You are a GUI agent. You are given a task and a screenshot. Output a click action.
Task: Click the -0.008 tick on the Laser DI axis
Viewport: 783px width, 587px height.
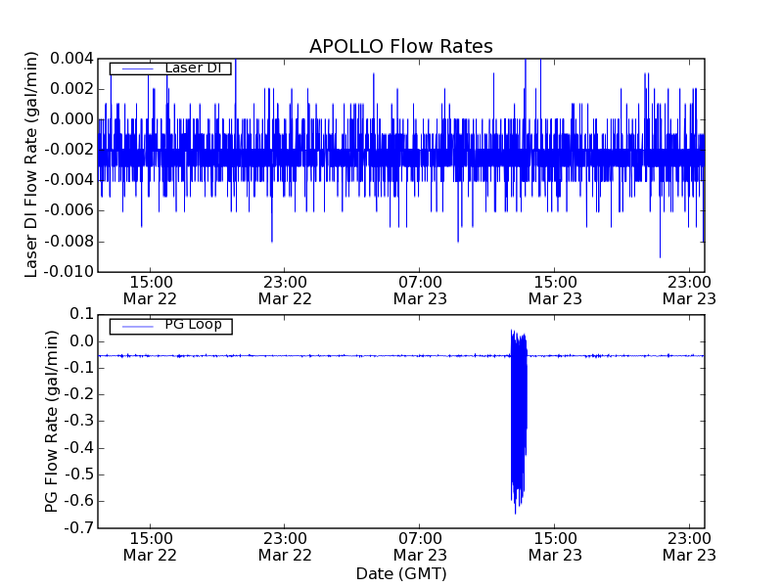point(69,242)
